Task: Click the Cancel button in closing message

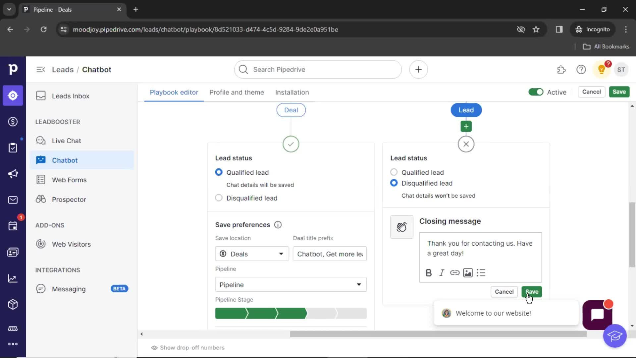Action: (x=504, y=292)
